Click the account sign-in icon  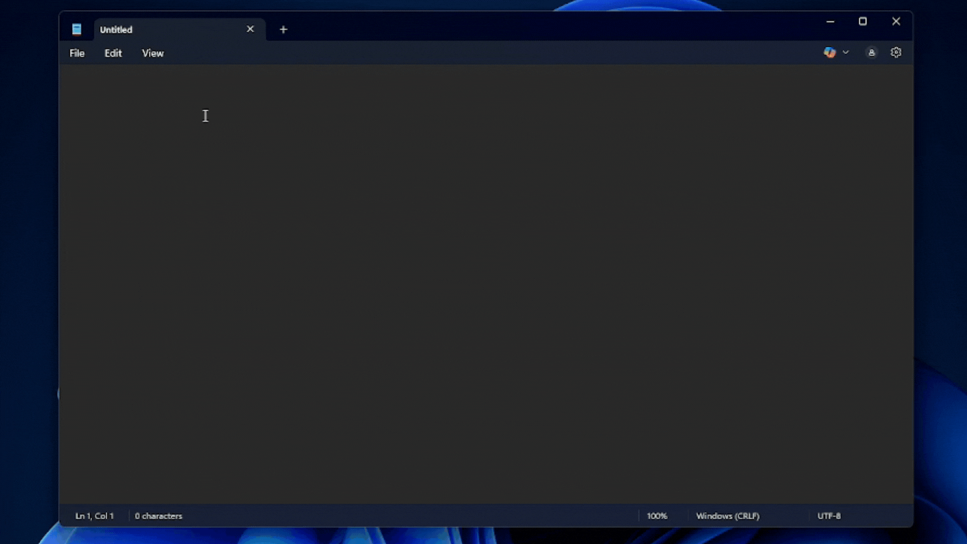coord(871,52)
